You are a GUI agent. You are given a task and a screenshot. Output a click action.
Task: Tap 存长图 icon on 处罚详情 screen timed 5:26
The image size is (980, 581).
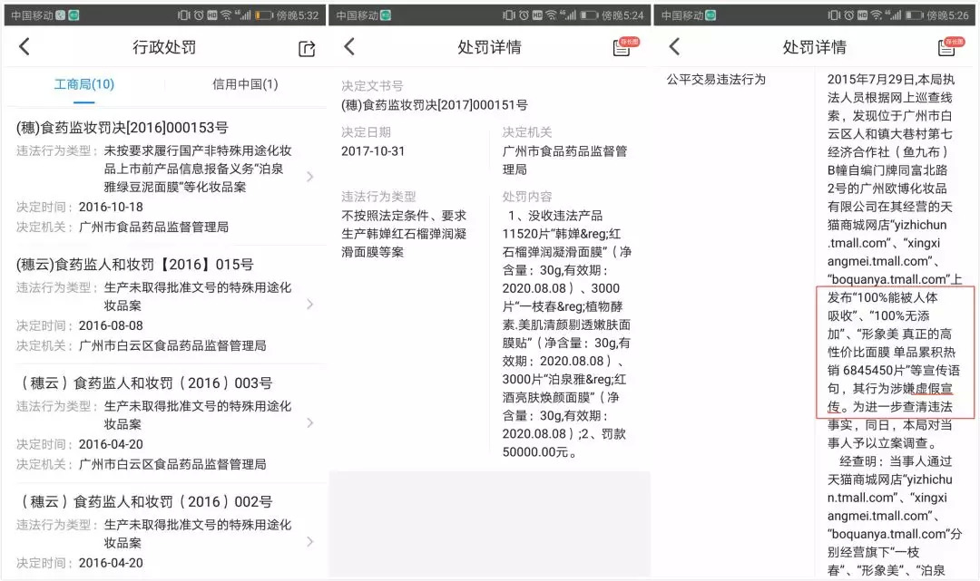coord(947,47)
